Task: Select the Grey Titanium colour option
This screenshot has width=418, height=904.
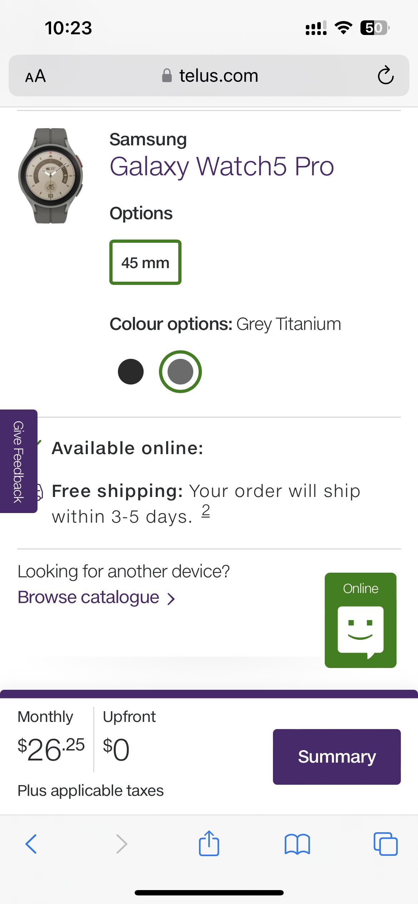Action: [181, 371]
